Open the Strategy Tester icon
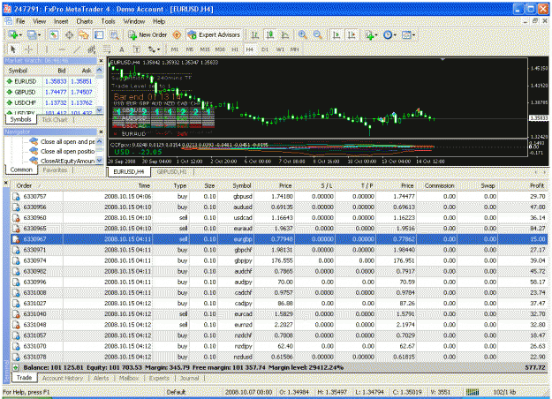 coord(114,34)
